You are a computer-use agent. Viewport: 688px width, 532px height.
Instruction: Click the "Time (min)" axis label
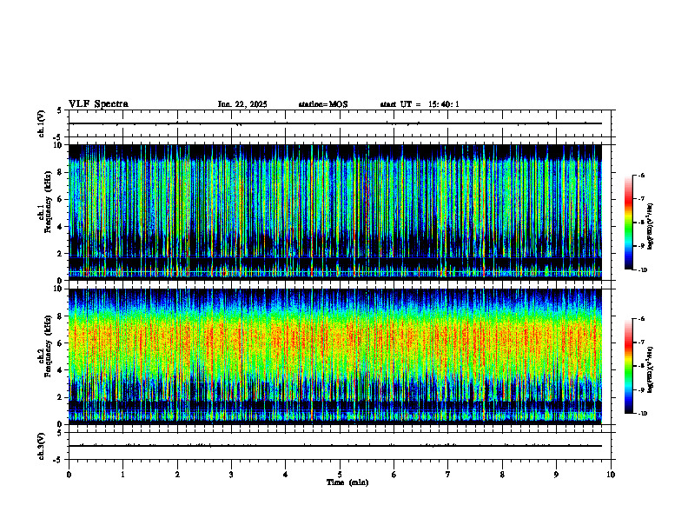coord(347,482)
